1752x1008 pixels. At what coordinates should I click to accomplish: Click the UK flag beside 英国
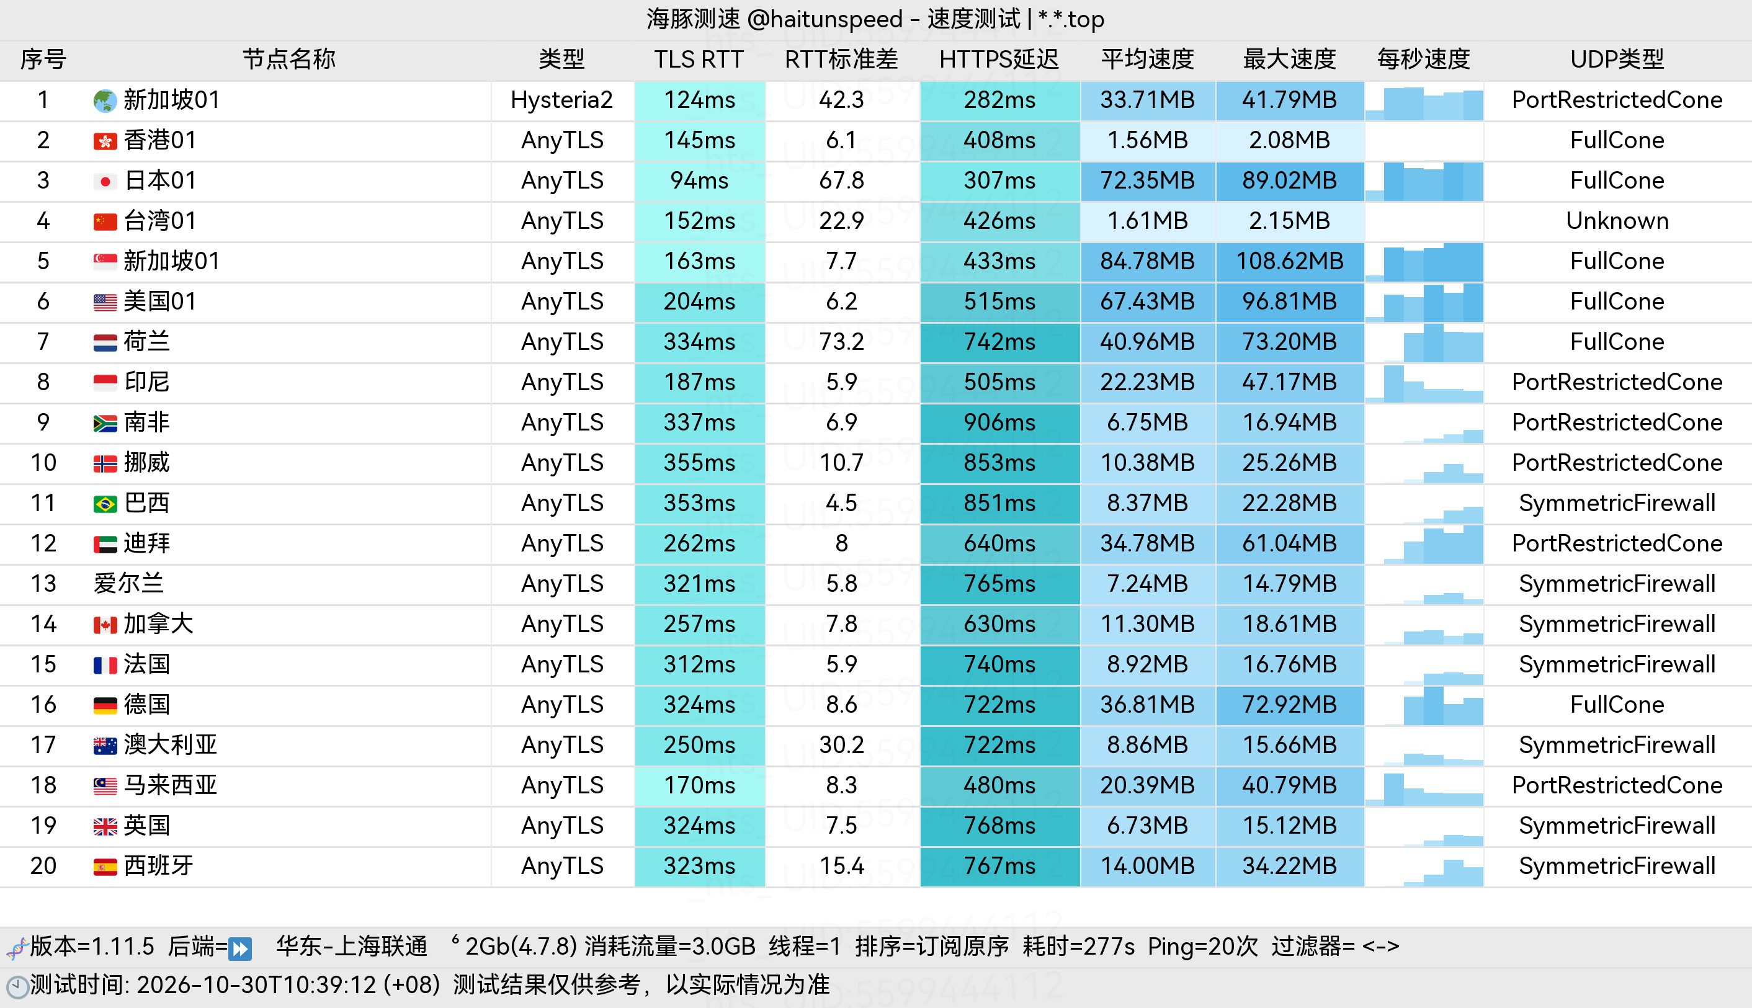[104, 827]
